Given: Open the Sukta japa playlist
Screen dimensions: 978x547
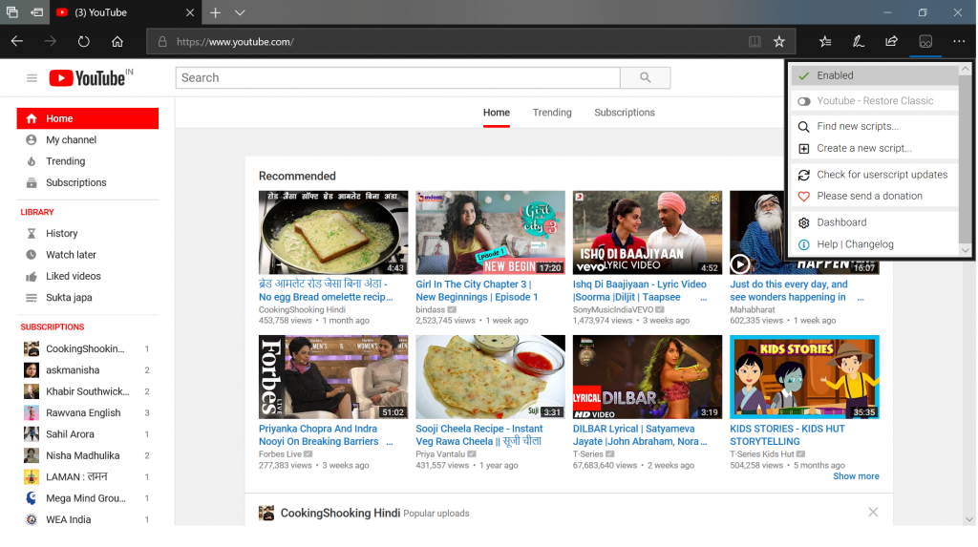Looking at the screenshot, I should (x=87, y=298).
